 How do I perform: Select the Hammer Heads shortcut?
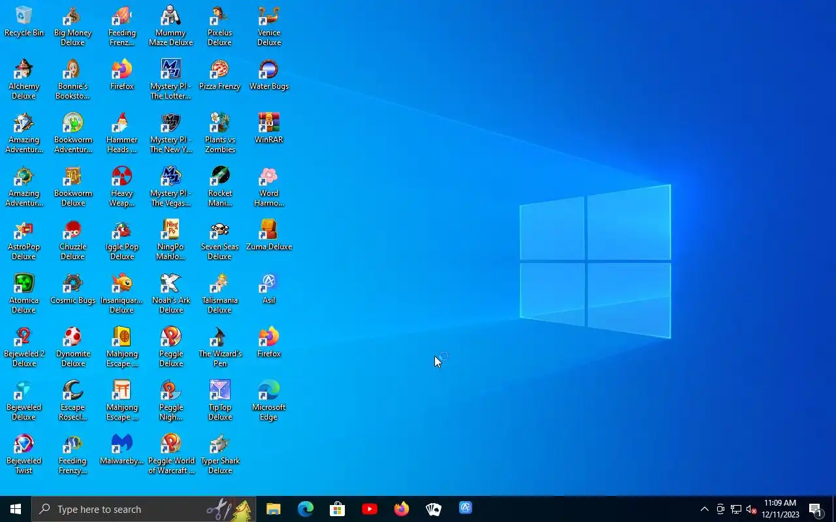[122, 133]
